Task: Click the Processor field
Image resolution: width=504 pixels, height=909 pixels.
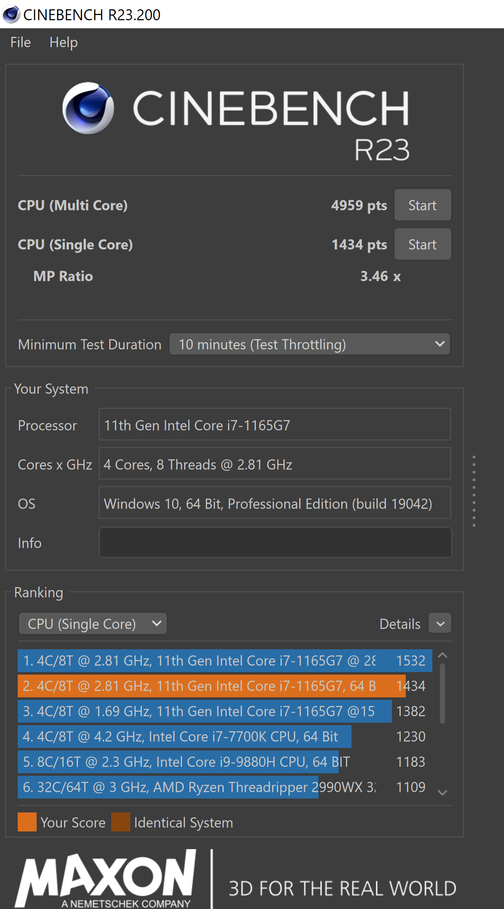Action: (x=275, y=425)
